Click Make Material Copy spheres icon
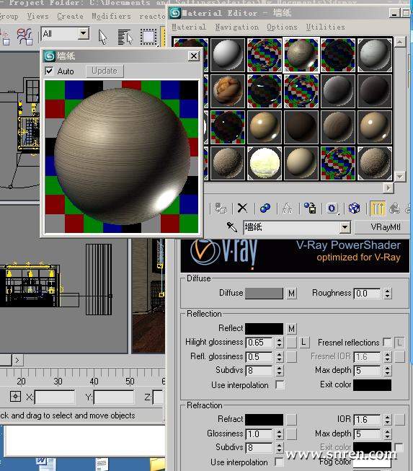The image size is (413, 471). pos(265,208)
